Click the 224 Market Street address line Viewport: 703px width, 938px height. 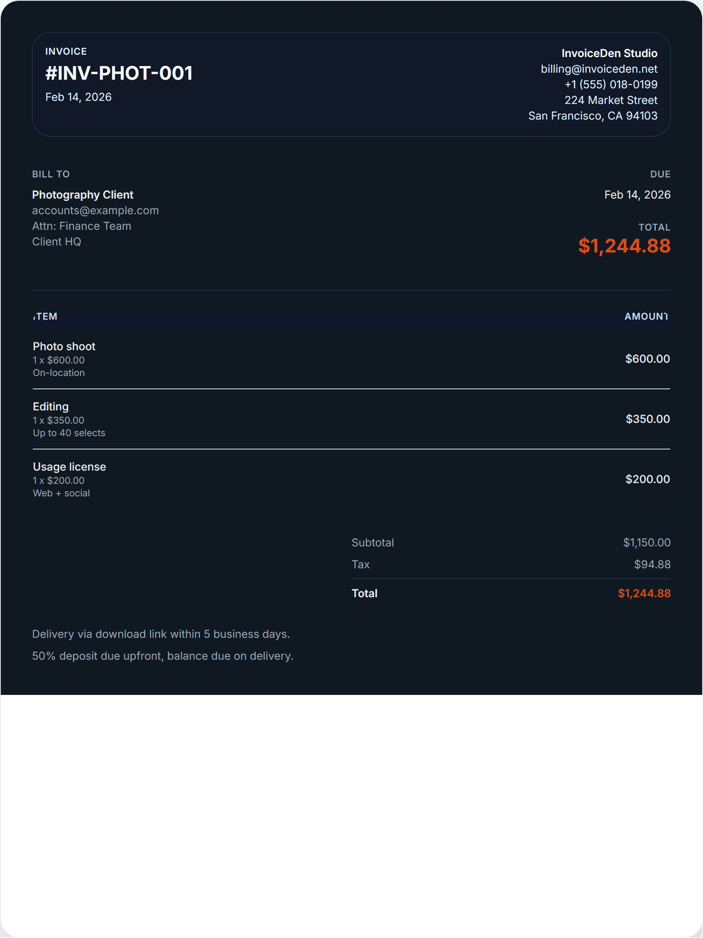coord(610,100)
